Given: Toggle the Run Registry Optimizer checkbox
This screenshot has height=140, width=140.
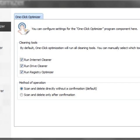Looking at the screenshot, I should [x=22, y=72].
